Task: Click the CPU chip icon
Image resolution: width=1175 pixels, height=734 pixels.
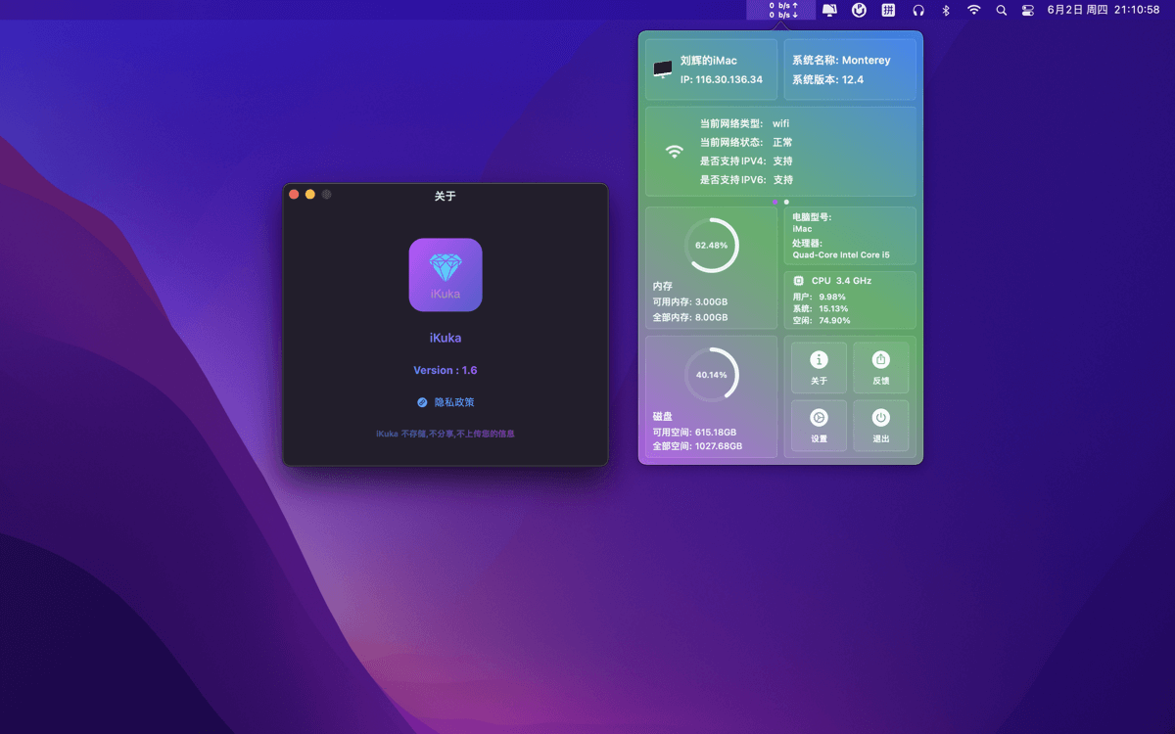Action: tap(799, 281)
